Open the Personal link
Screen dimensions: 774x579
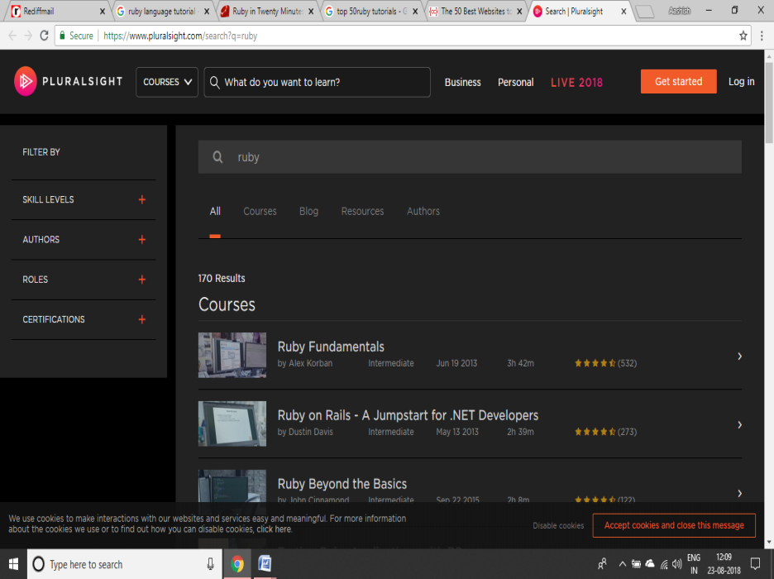[515, 83]
